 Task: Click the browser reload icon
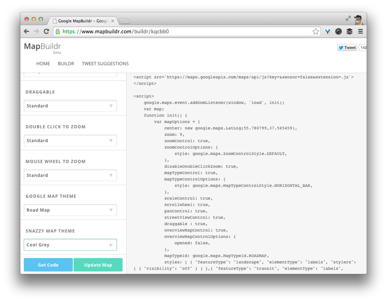[x=46, y=31]
